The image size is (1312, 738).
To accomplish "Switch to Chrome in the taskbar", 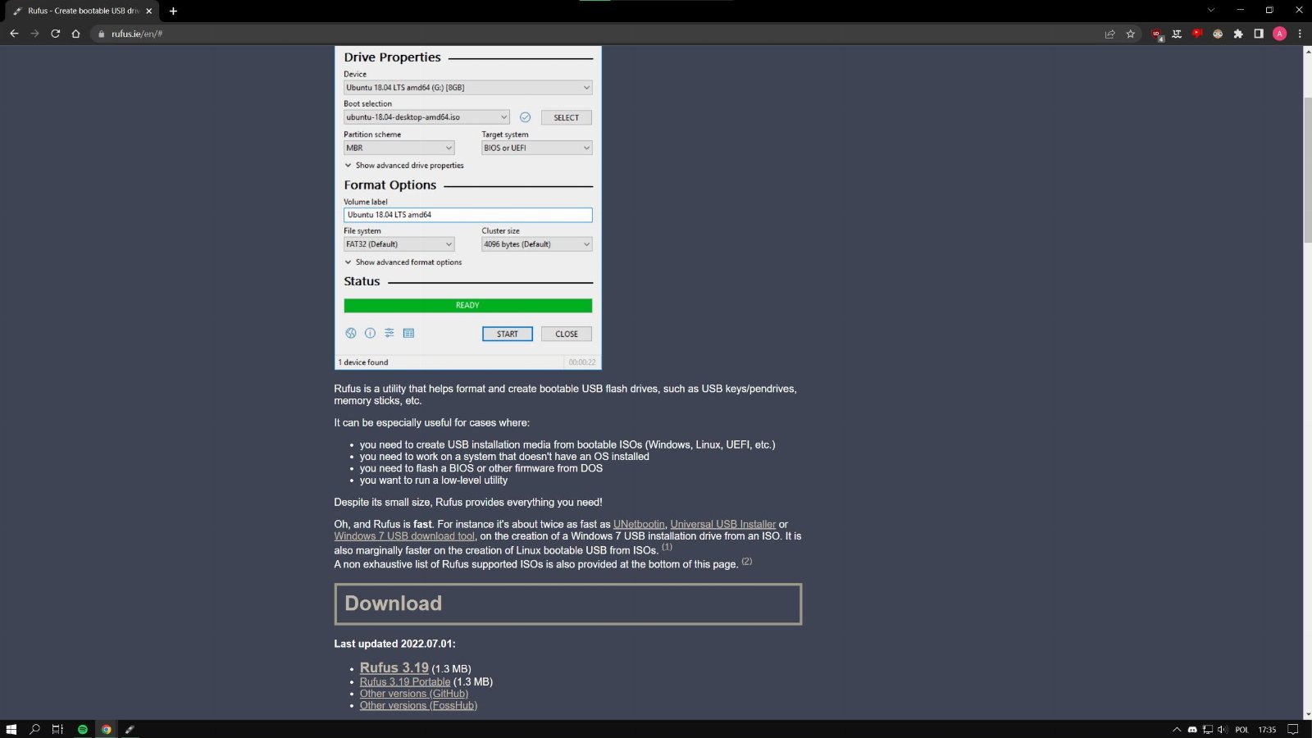I will 106,729.
